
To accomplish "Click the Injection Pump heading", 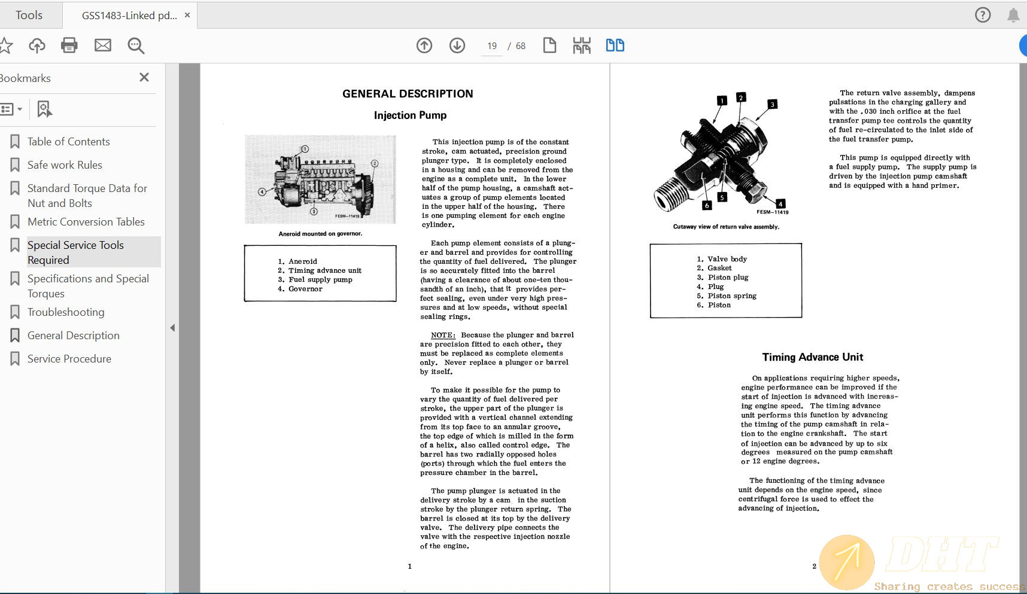I will (x=410, y=115).
